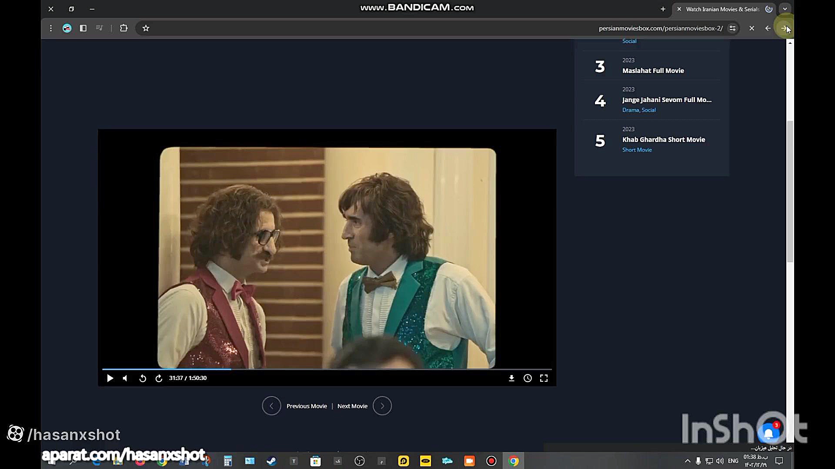Open microphone tray icon
The width and height of the screenshot is (835, 469).
[x=698, y=461]
